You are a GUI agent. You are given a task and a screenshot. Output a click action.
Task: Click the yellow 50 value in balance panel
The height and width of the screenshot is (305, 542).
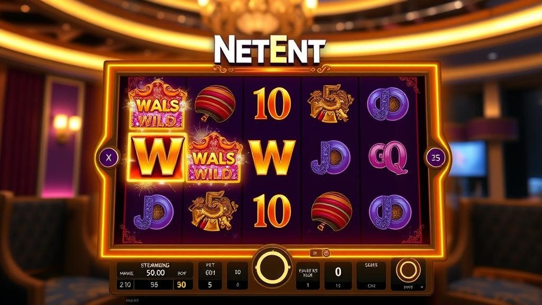point(181,284)
